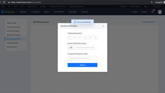Open the Markets menu
Screen dimensions: 165x93
23,12
